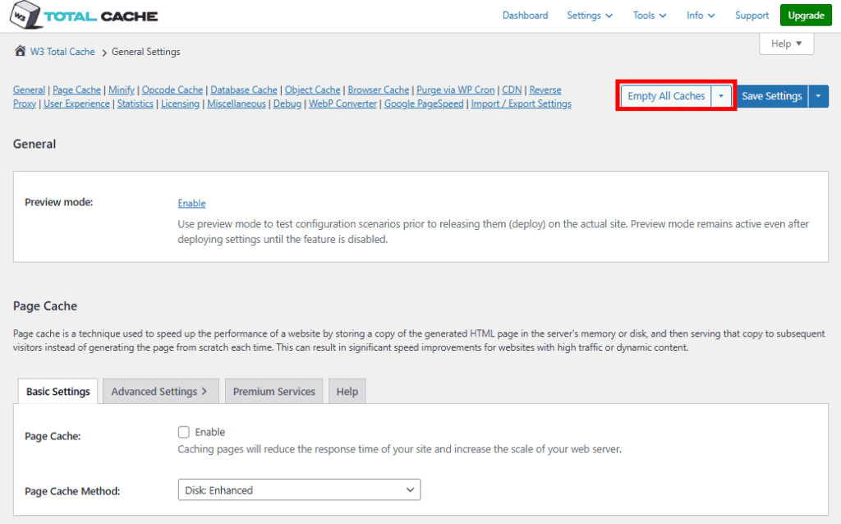Screen dimensions: 841x524
Task: Click the home icon in breadcrumb
Action: pos(20,51)
